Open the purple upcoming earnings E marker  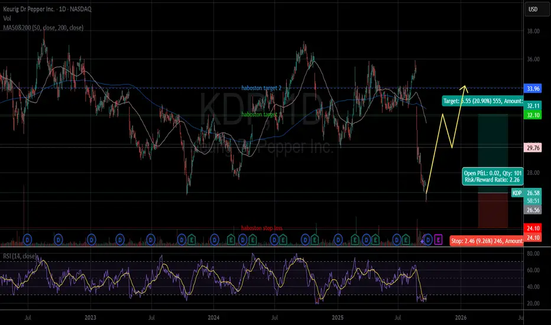point(438,240)
